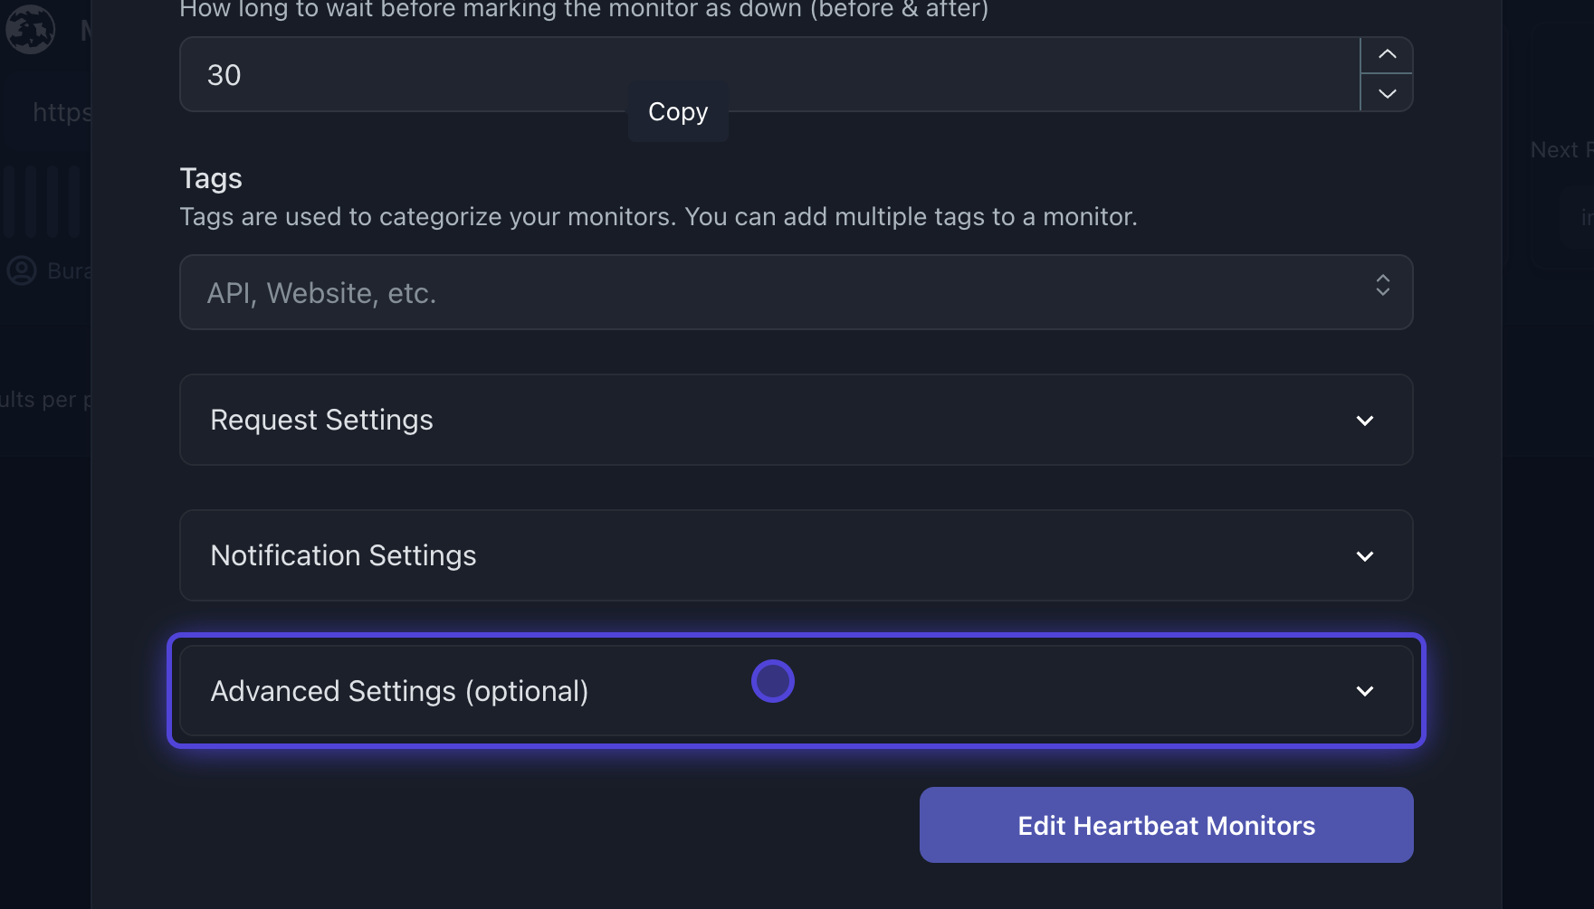1594x909 pixels.
Task: Click the user avatar icon in the sidebar
Action: [x=22, y=270]
